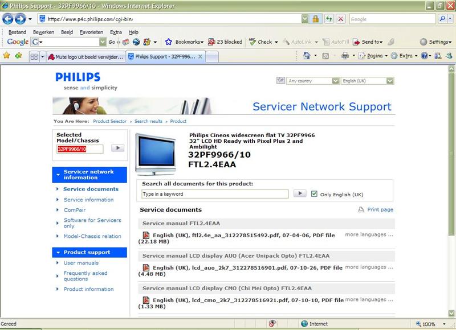Image resolution: width=456 pixels, height=330 pixels.
Task: Click the browser Forward arrow button
Action: point(20,19)
